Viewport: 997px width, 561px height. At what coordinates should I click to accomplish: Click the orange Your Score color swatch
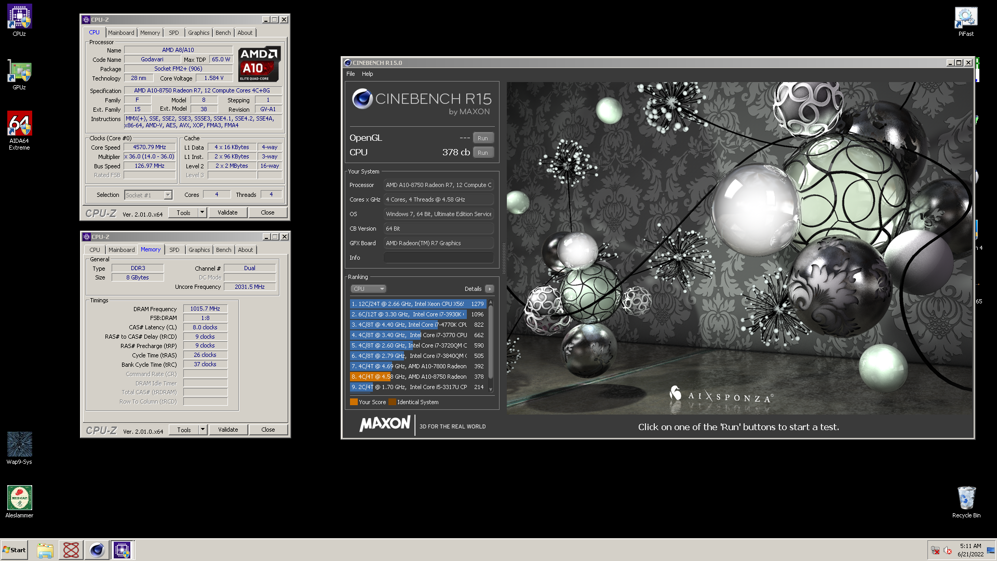[x=354, y=402]
